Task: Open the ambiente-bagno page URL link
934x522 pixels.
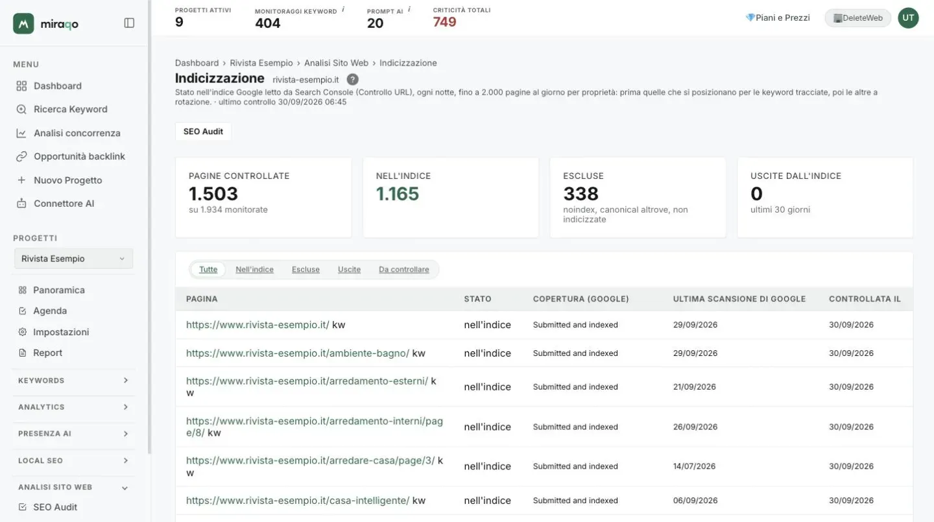Action: pyautogui.click(x=298, y=353)
